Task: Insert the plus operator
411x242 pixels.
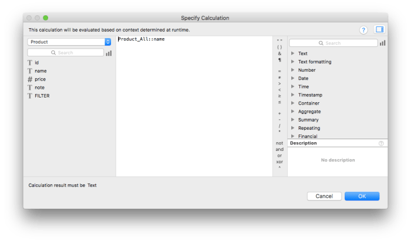Action: pyautogui.click(x=279, y=113)
